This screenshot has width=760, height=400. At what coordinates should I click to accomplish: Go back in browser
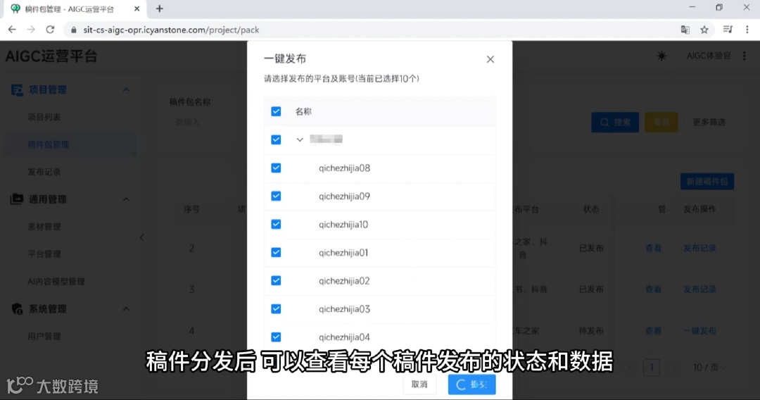pyautogui.click(x=12, y=30)
